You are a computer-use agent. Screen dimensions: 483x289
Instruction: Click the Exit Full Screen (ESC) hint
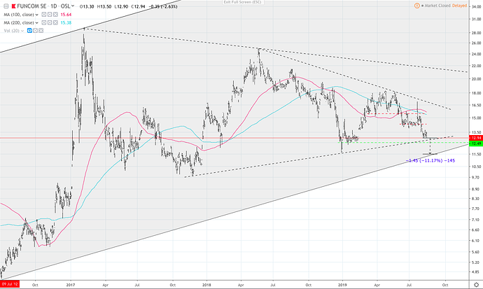(x=242, y=2)
